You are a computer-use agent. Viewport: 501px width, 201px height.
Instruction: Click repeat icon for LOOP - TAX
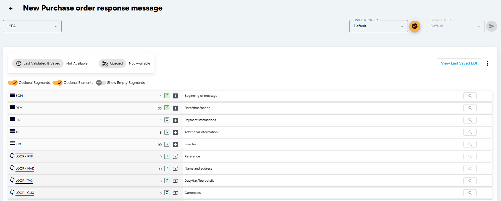tap(175, 181)
